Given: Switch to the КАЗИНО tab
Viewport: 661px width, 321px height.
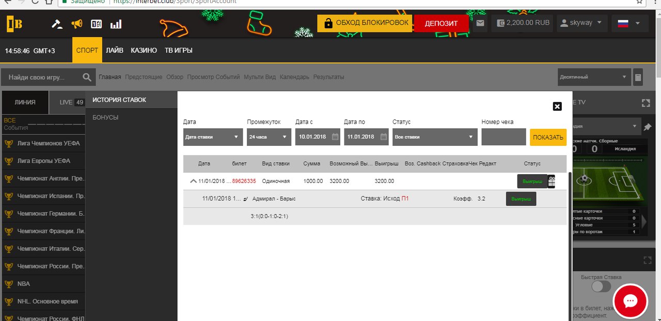Looking at the screenshot, I should (144, 50).
